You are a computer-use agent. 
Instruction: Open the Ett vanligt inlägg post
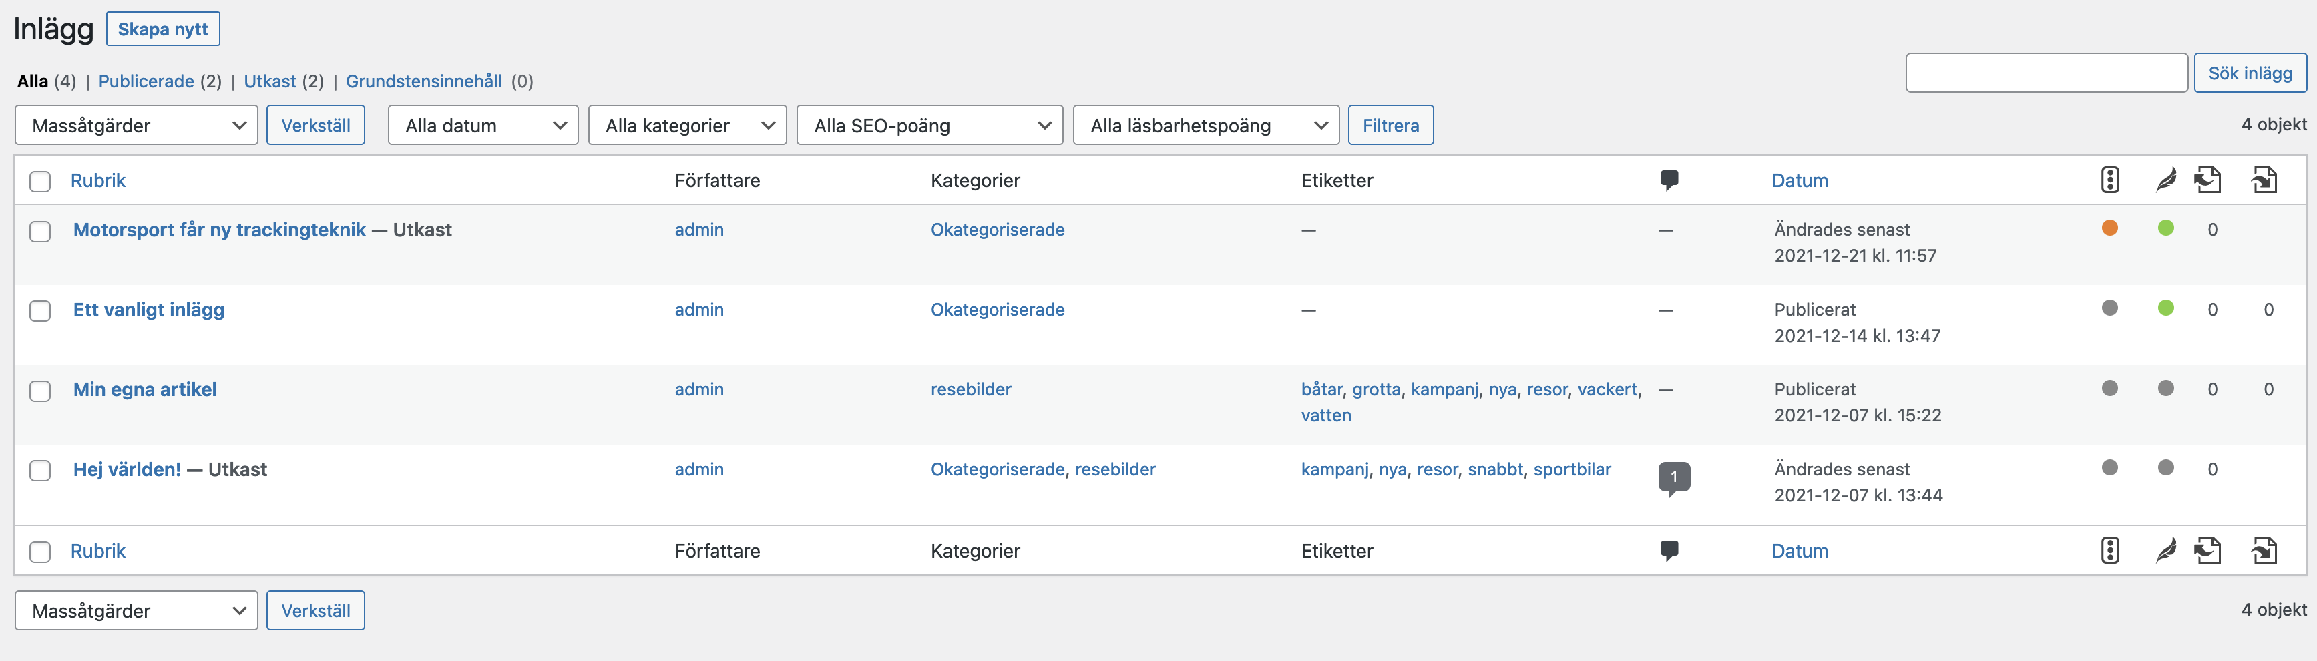150,309
